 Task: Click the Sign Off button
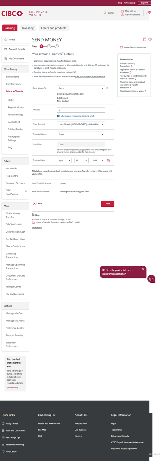click(x=144, y=3)
